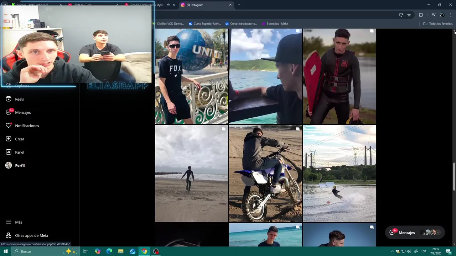Open the wakeboard life-vest photo post
This screenshot has height=256, width=456.
[x=340, y=76]
